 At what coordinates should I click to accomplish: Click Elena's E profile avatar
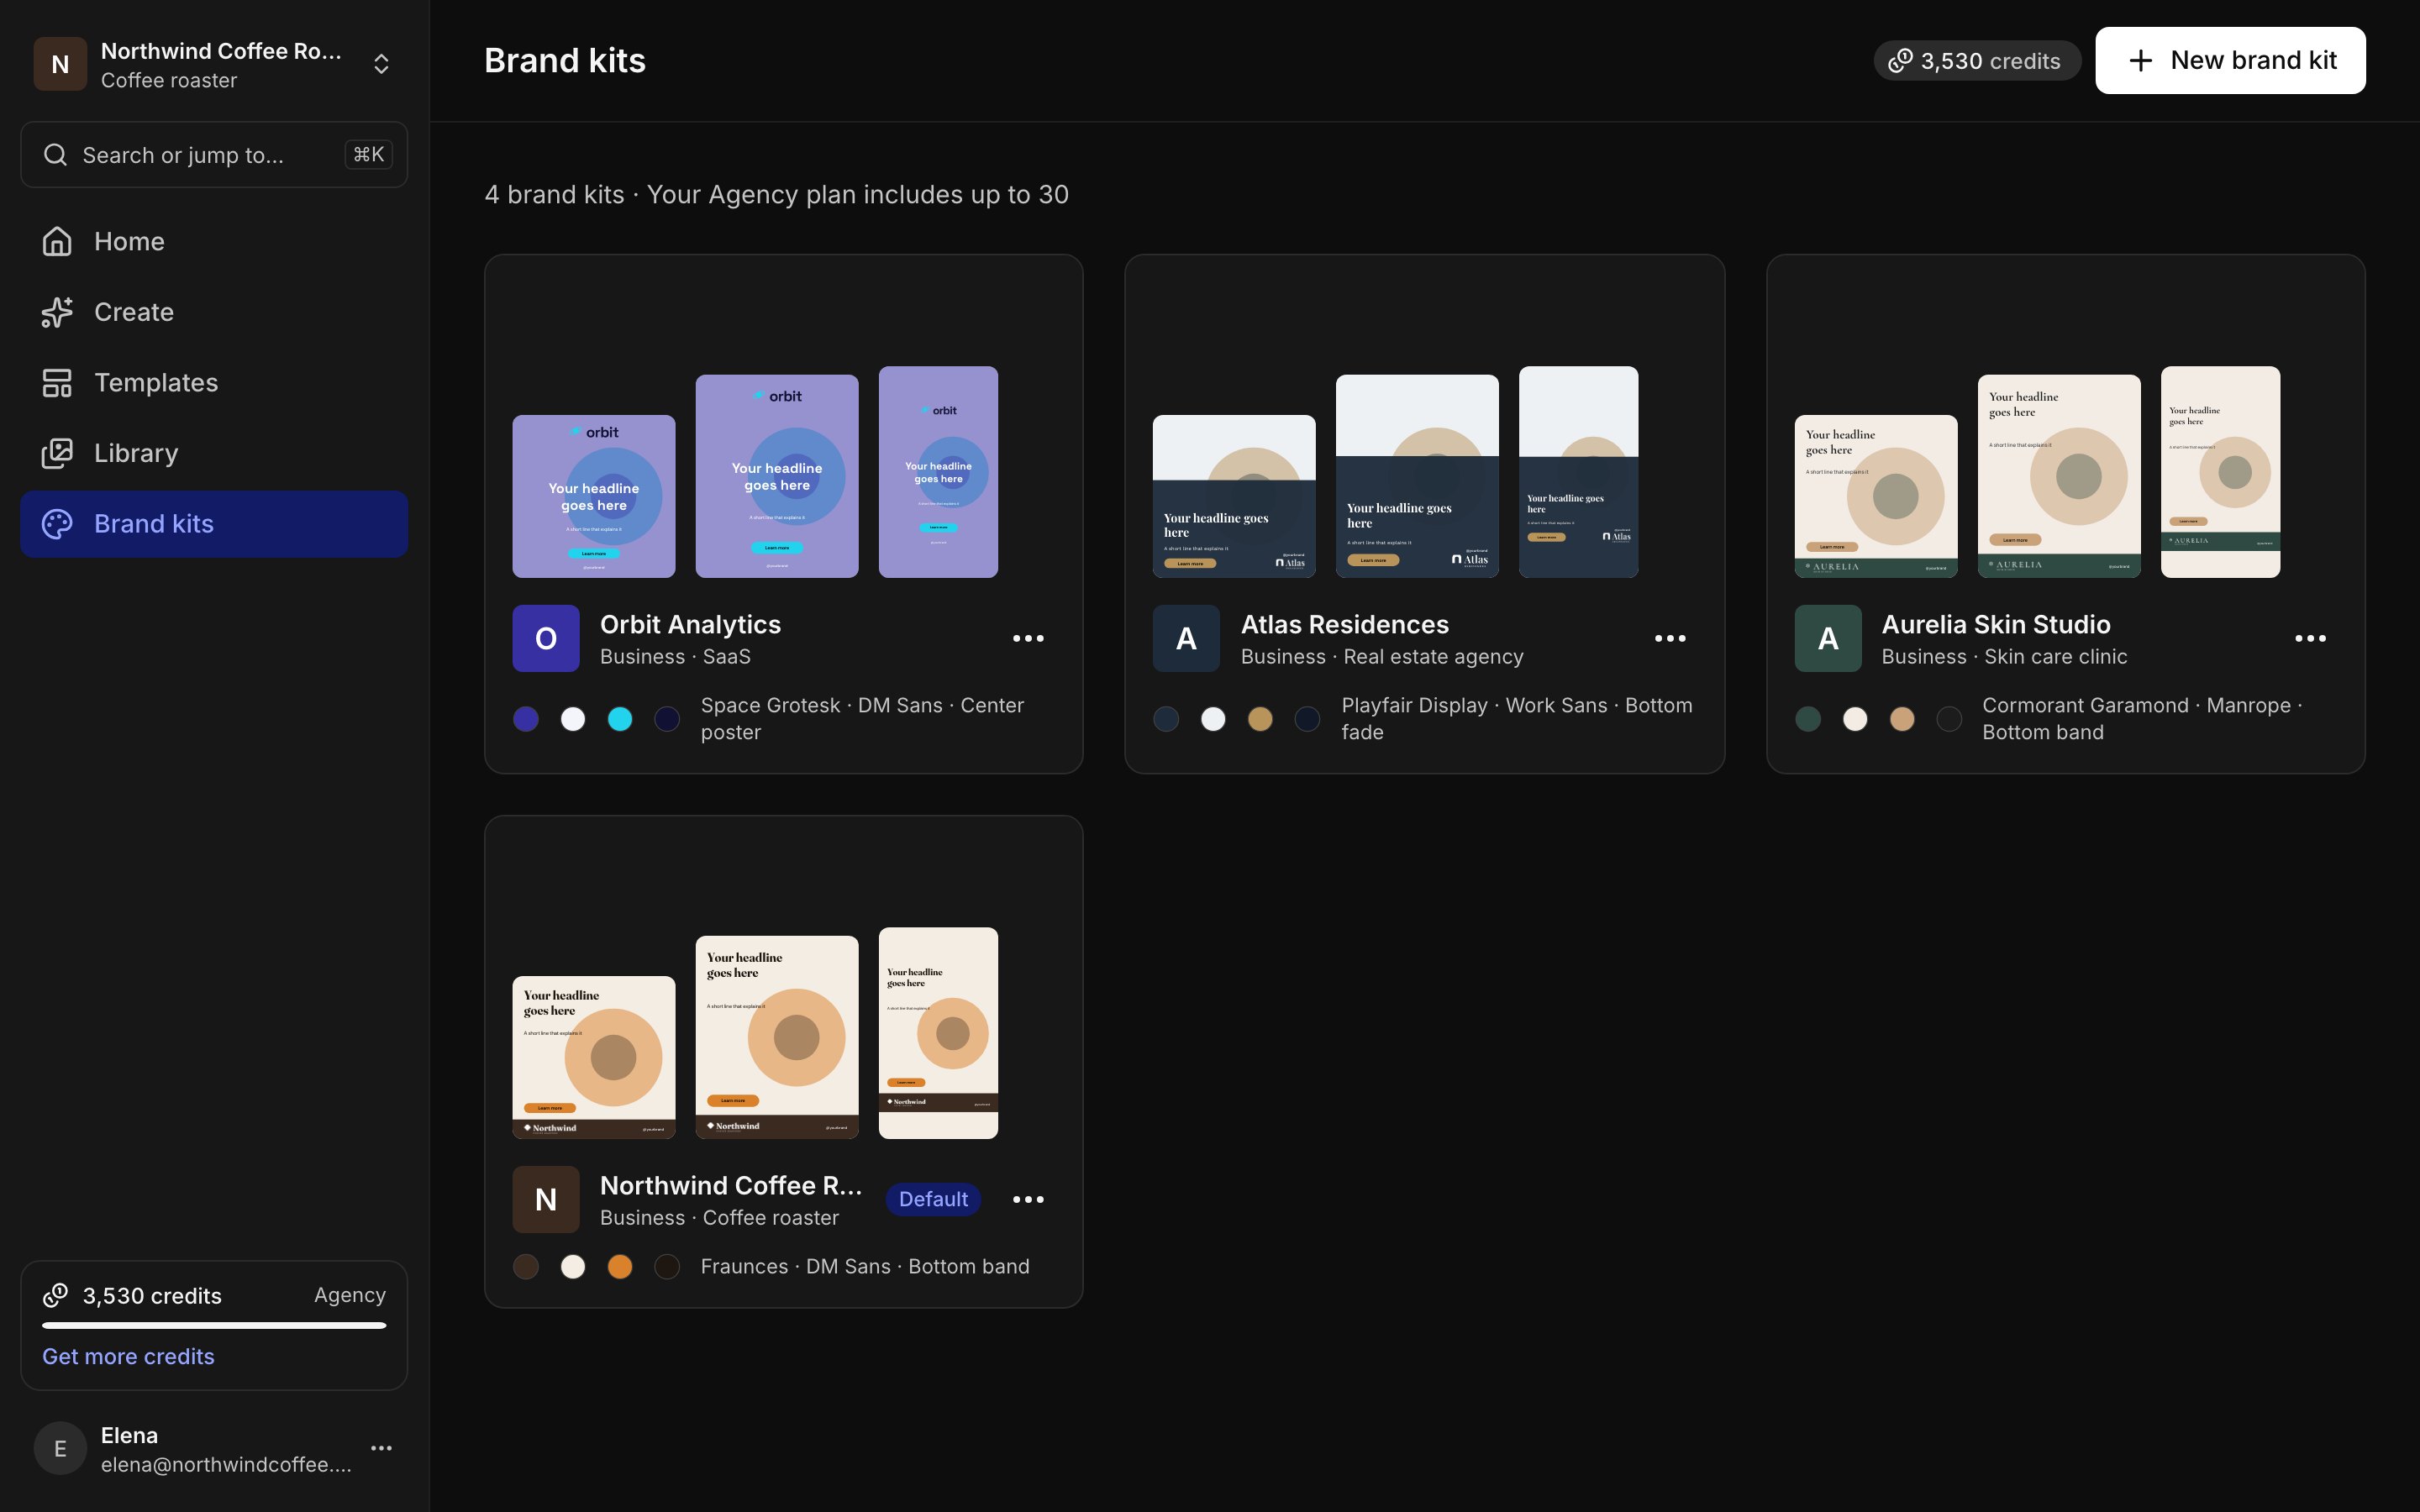tap(60, 1448)
